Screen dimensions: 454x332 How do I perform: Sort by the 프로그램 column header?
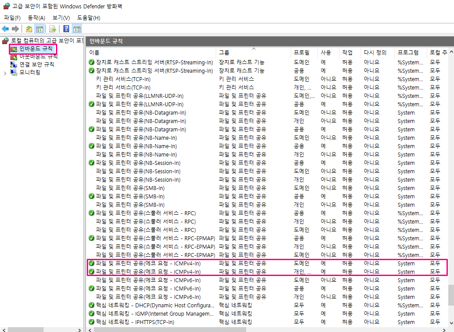tap(411, 52)
